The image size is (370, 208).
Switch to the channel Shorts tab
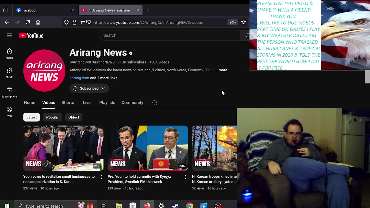[68, 103]
